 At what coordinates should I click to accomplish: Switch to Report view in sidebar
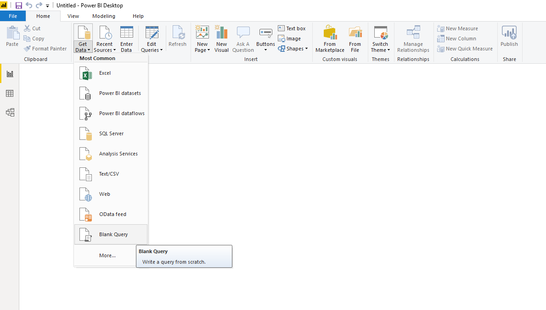tap(10, 74)
